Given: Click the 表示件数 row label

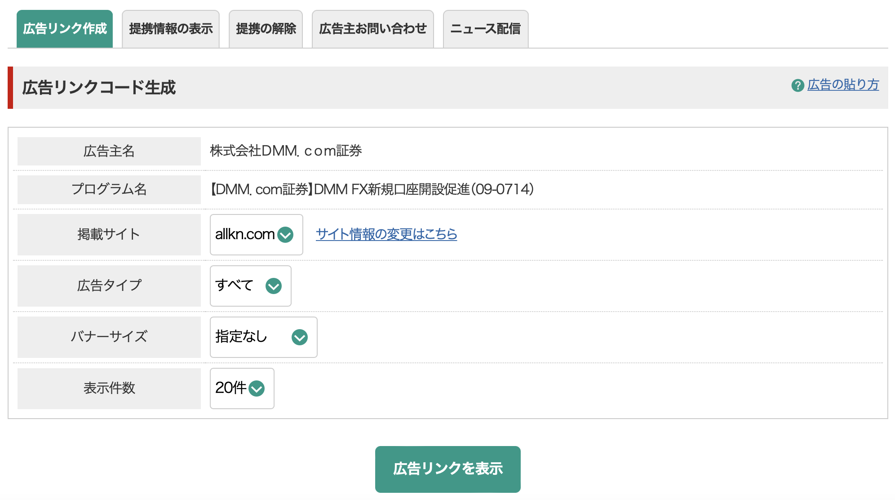Looking at the screenshot, I should [109, 388].
